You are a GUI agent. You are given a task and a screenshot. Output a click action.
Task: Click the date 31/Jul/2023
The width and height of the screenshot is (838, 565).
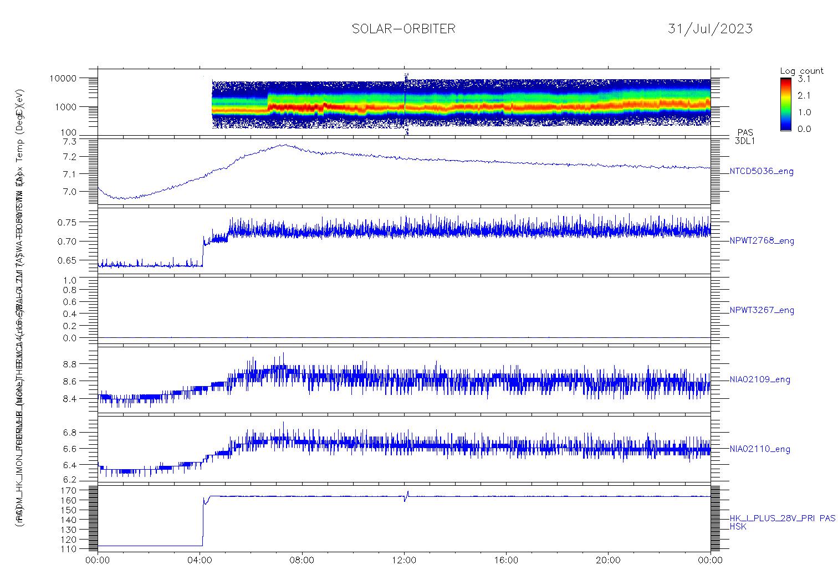coord(710,29)
